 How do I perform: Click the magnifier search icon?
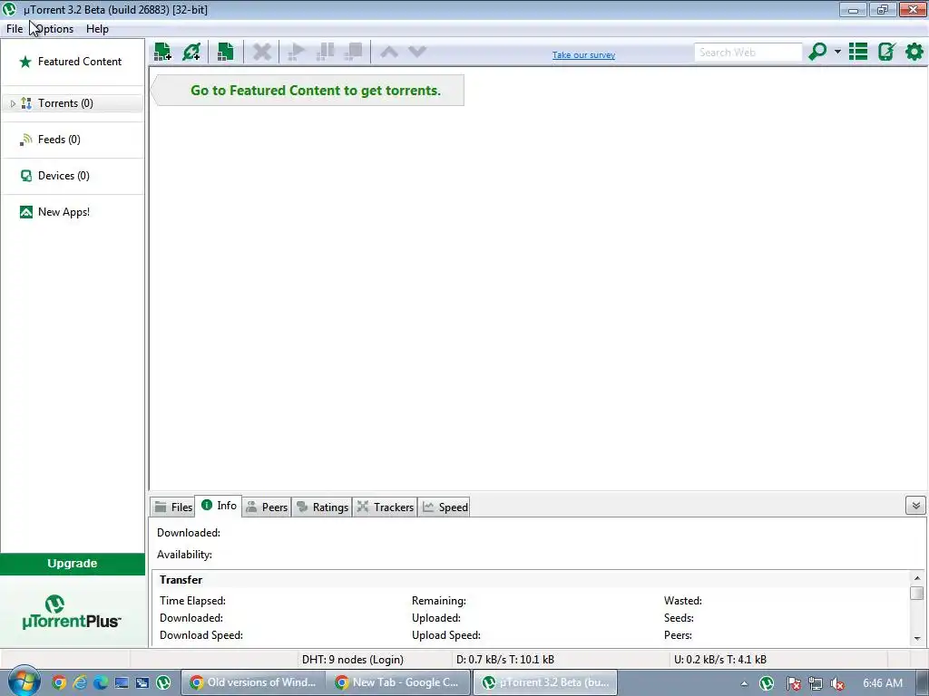tap(817, 52)
